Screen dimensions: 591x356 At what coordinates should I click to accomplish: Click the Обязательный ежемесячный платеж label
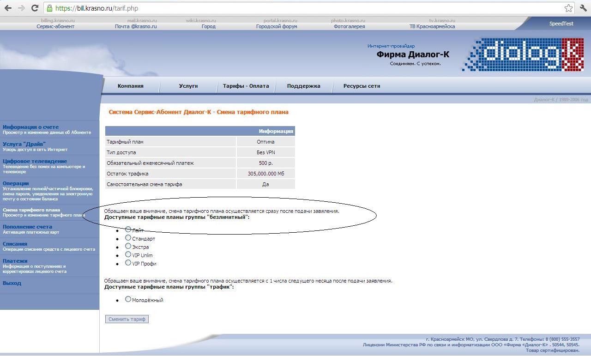[150, 163]
